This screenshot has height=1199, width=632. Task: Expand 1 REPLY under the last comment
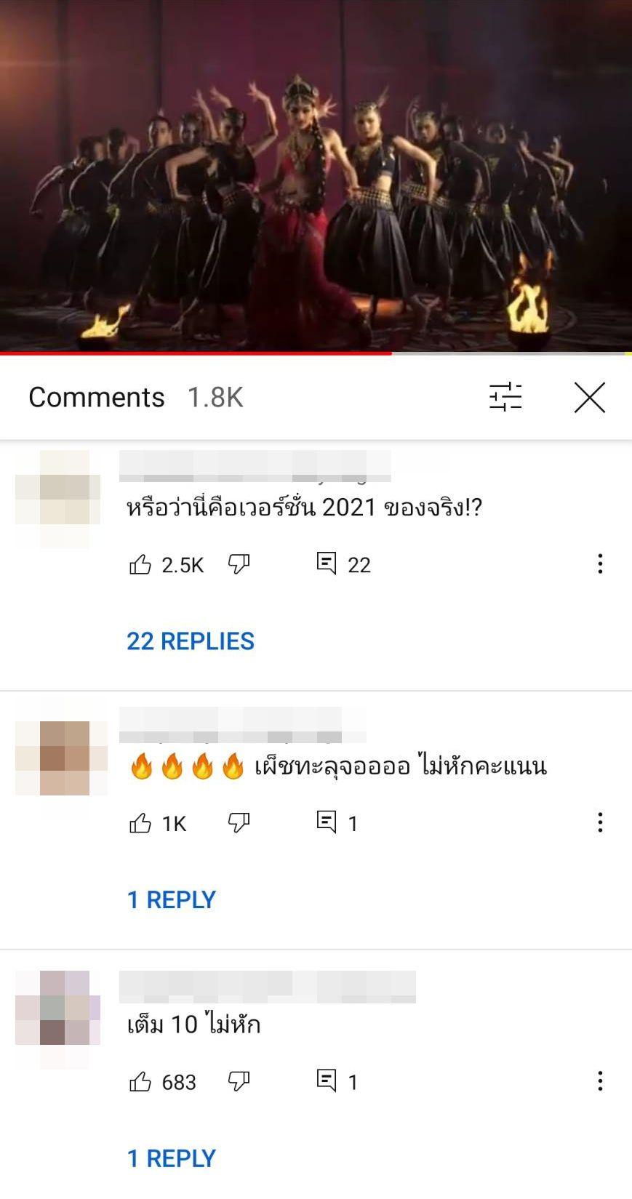pos(172,1158)
